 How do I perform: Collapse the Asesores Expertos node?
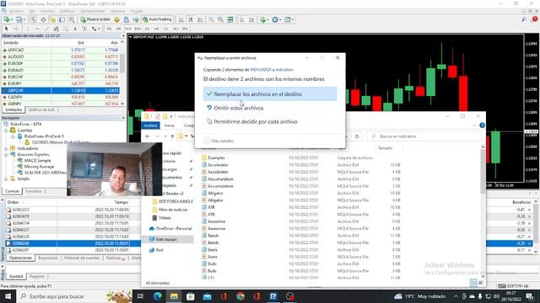(6, 155)
